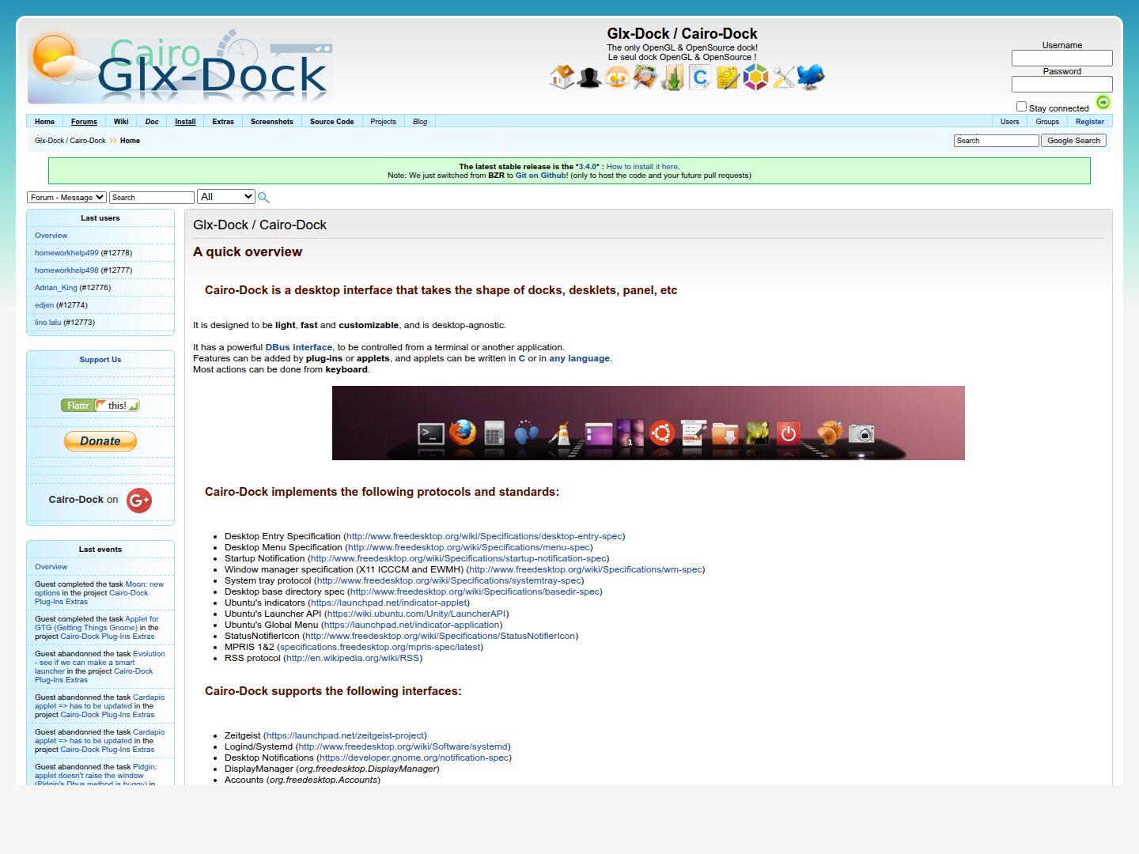The image size is (1139, 854).
Task: Open the Unity LauncherAPI wiki link
Action: click(x=417, y=614)
